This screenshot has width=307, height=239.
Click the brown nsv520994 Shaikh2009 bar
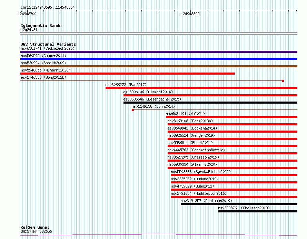[x=159, y=66]
